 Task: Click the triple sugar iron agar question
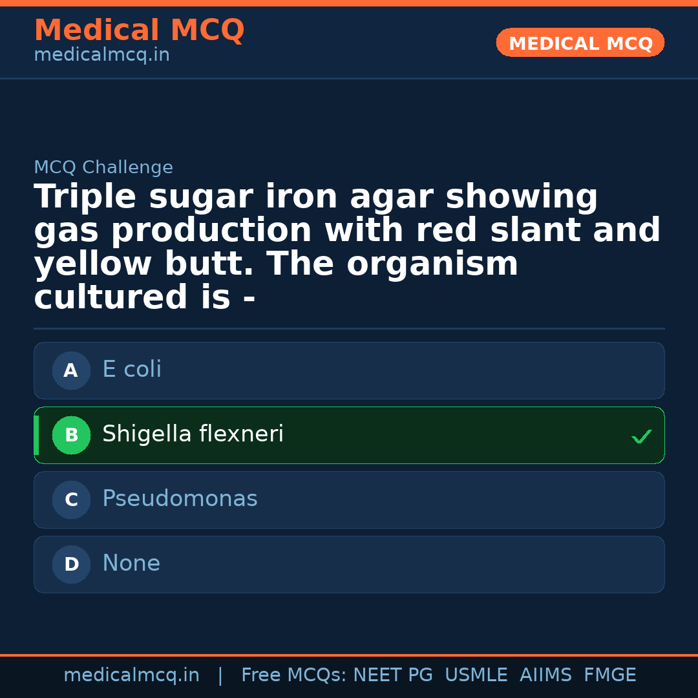347,247
